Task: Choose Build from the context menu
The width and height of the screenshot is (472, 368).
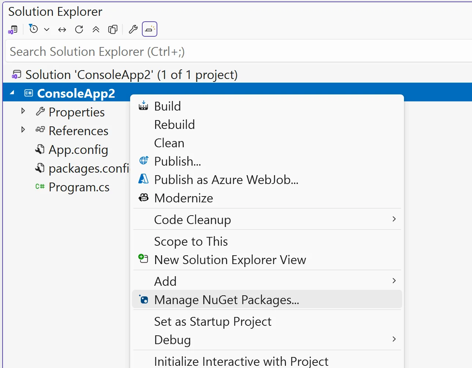Action: (167, 107)
